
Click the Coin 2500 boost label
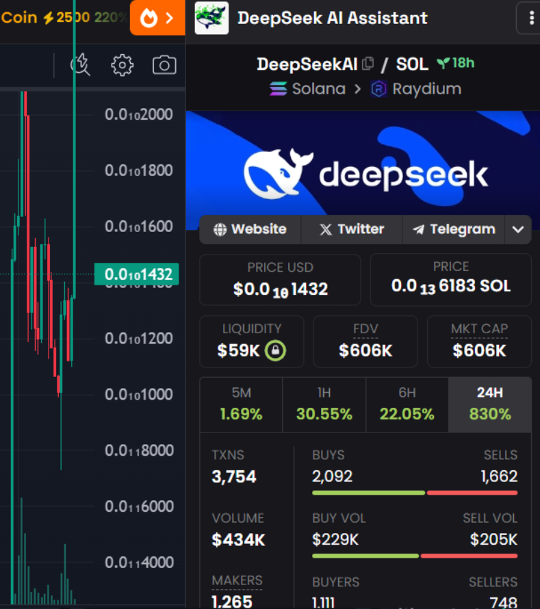click(x=45, y=18)
